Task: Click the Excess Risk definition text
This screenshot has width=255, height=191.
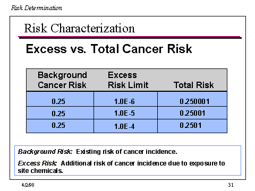Action: [x=121, y=167]
